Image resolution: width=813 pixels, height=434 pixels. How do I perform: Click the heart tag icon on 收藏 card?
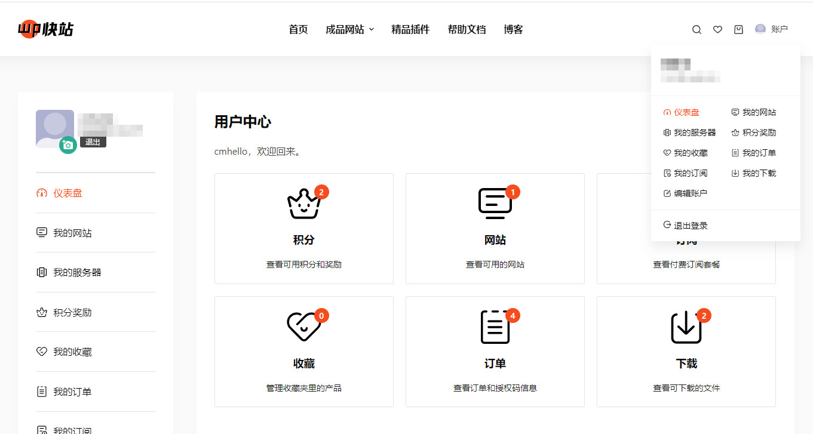point(304,327)
